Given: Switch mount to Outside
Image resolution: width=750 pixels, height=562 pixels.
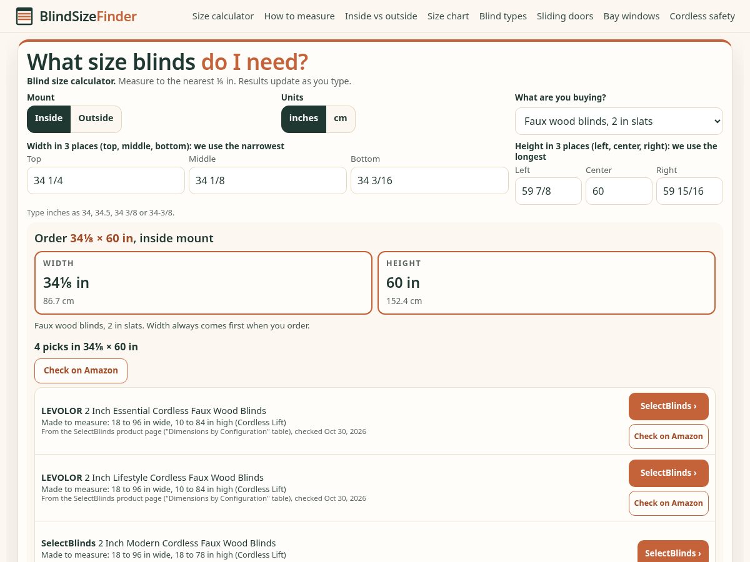Looking at the screenshot, I should [x=96, y=119].
